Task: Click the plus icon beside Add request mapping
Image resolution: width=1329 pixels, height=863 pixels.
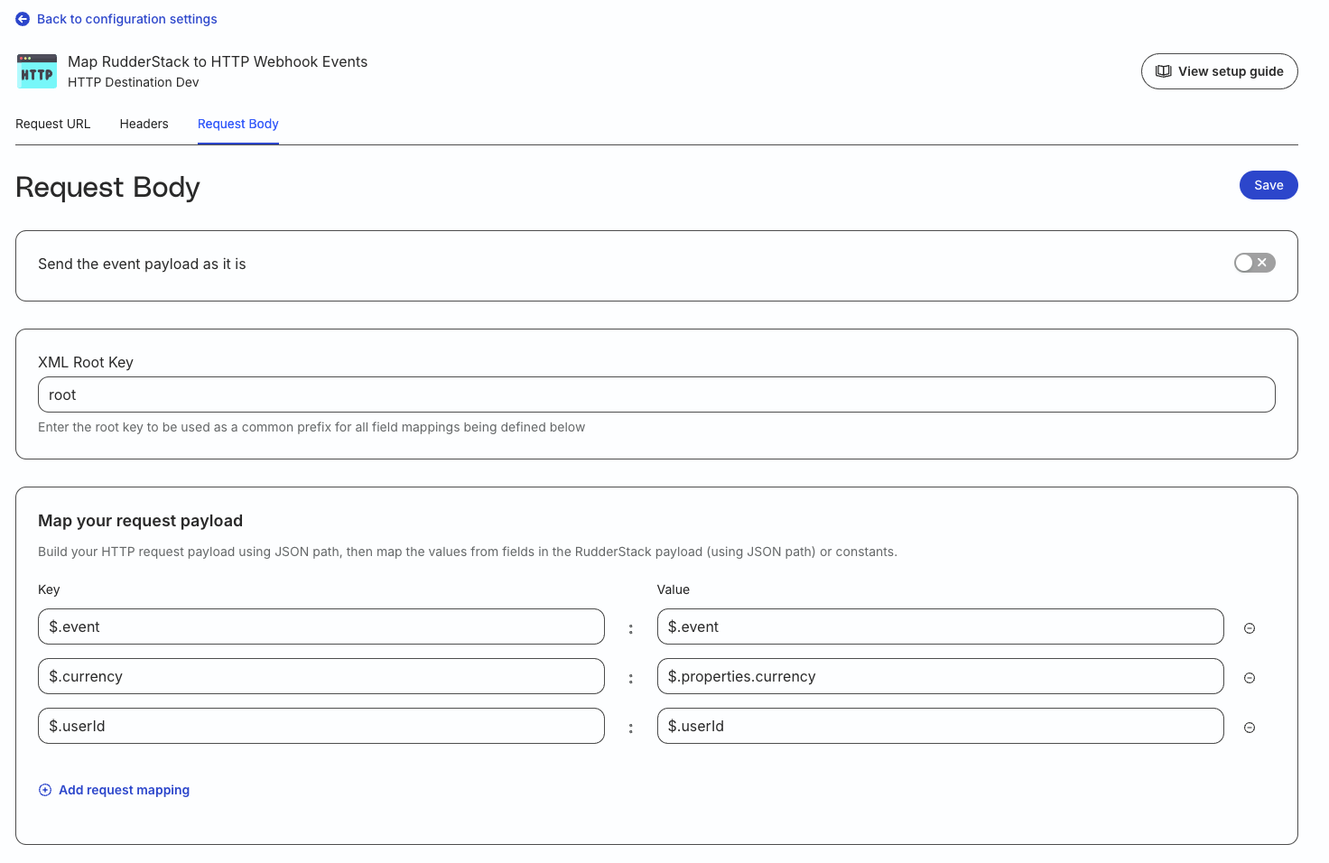Action: coord(45,790)
